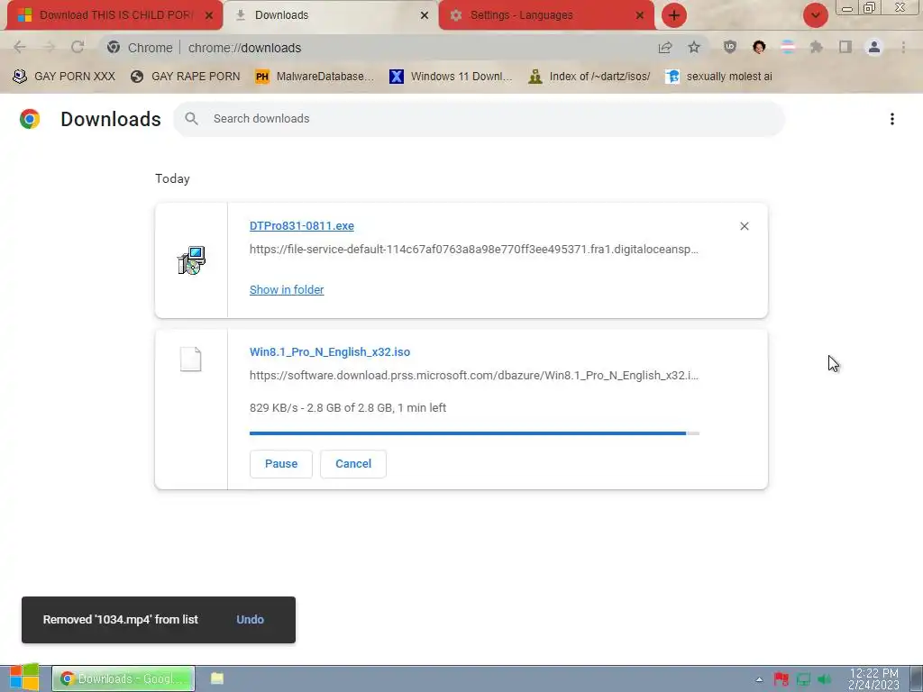Click the taskbar clock showing 12:22 PM
923x692 pixels.
click(x=873, y=678)
